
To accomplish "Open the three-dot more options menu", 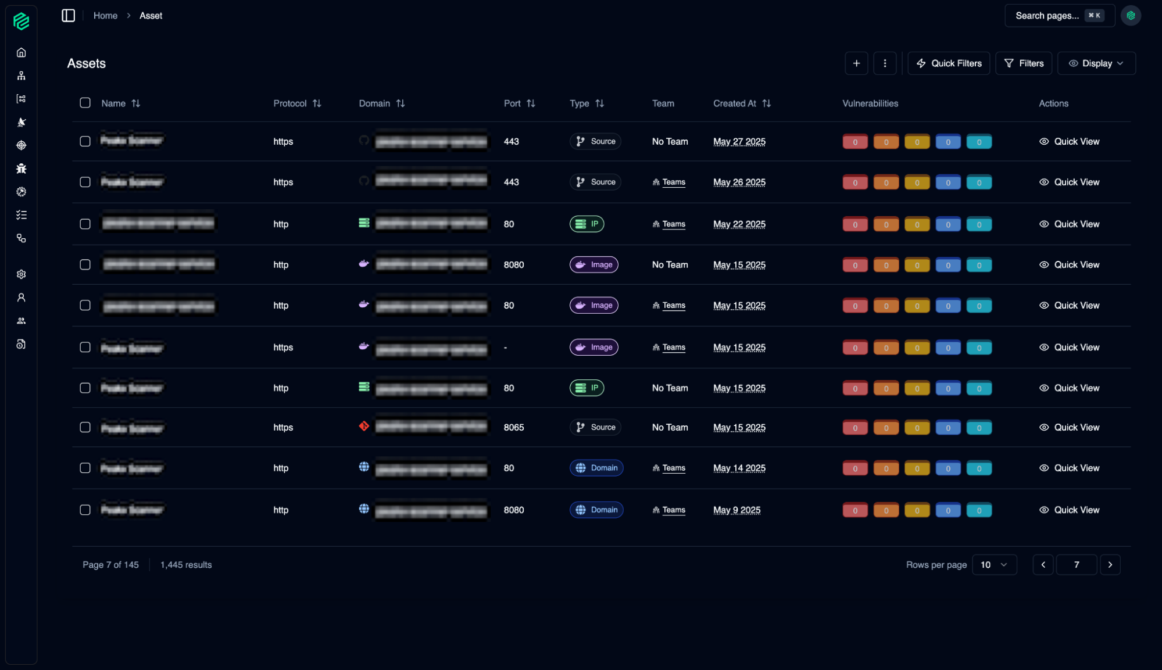I will click(x=885, y=63).
